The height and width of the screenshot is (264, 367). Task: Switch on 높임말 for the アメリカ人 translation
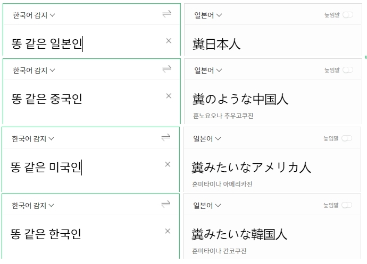pyautogui.click(x=347, y=138)
